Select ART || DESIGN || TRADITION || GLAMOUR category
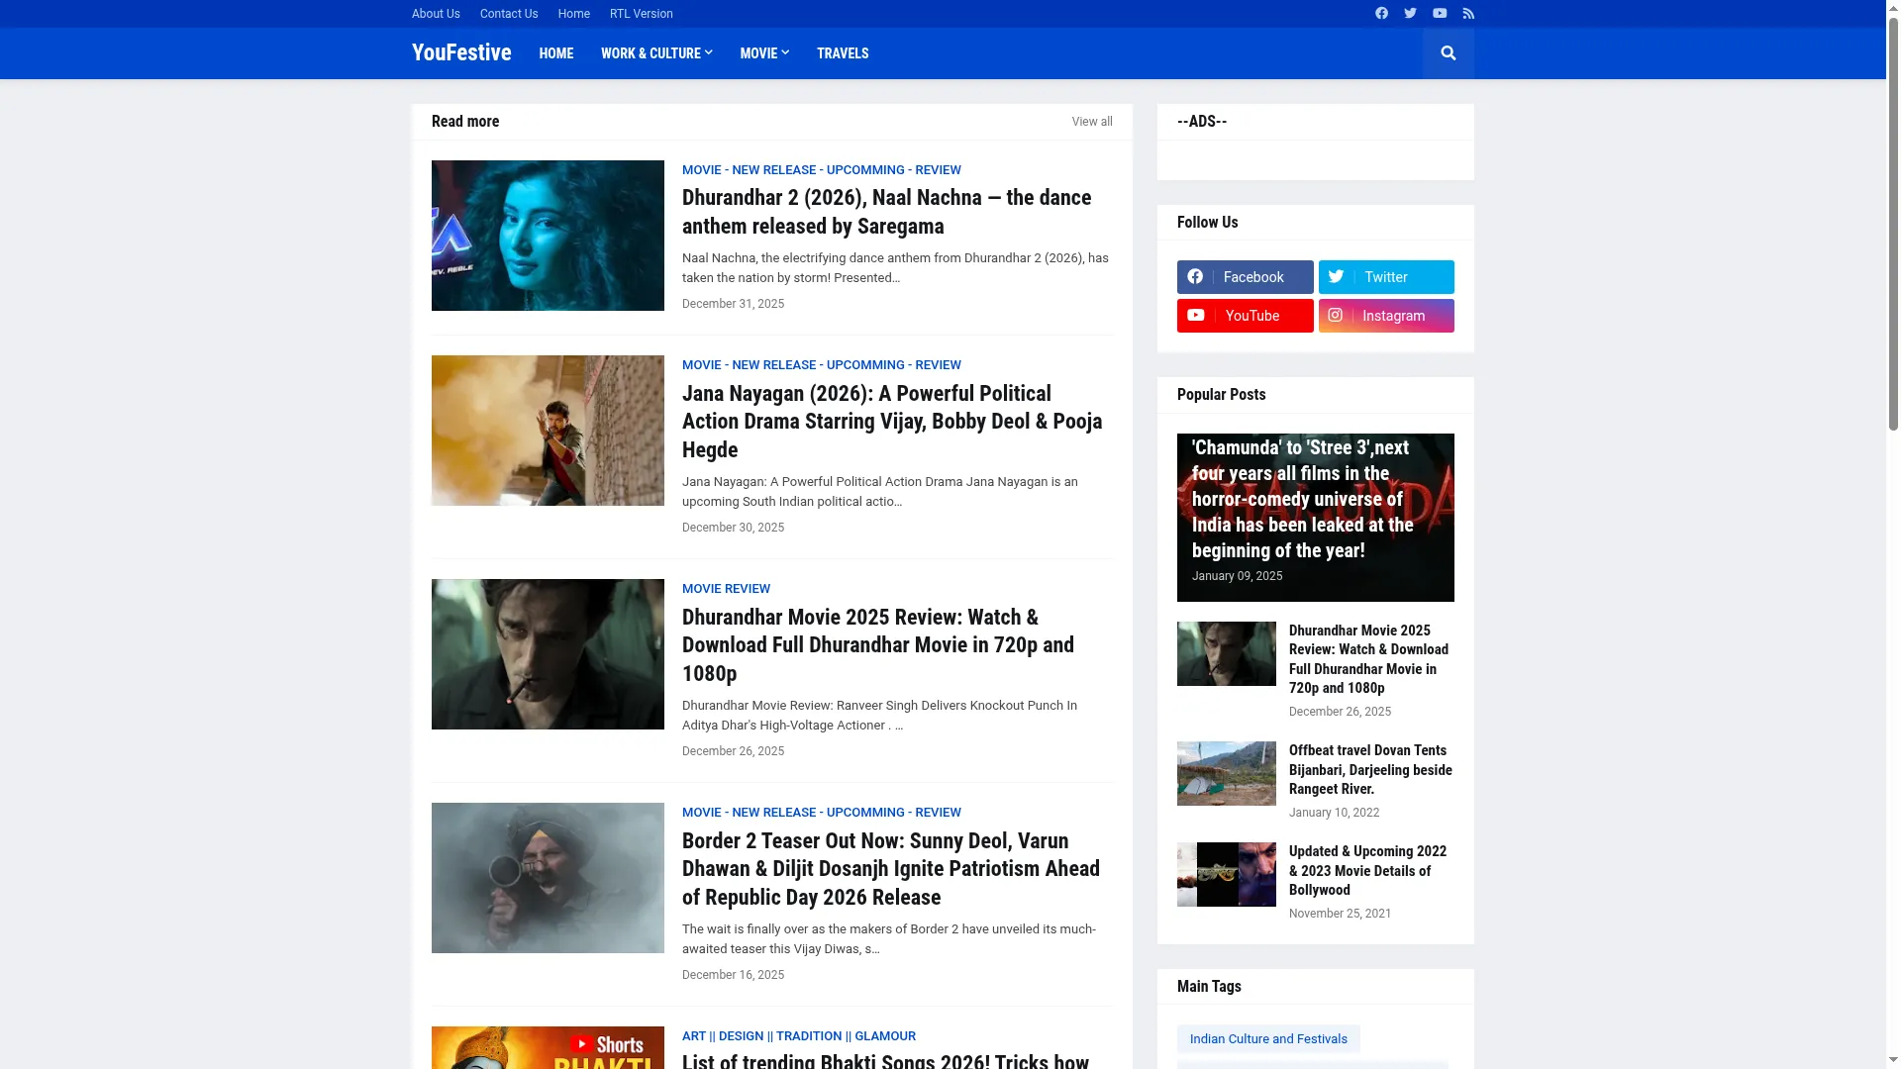Viewport: 1901px width, 1069px height. pyautogui.click(x=799, y=1036)
